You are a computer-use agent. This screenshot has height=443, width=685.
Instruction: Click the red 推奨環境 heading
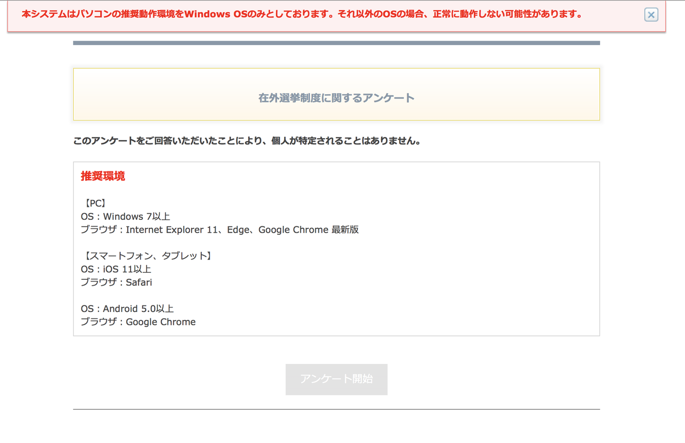tap(103, 176)
